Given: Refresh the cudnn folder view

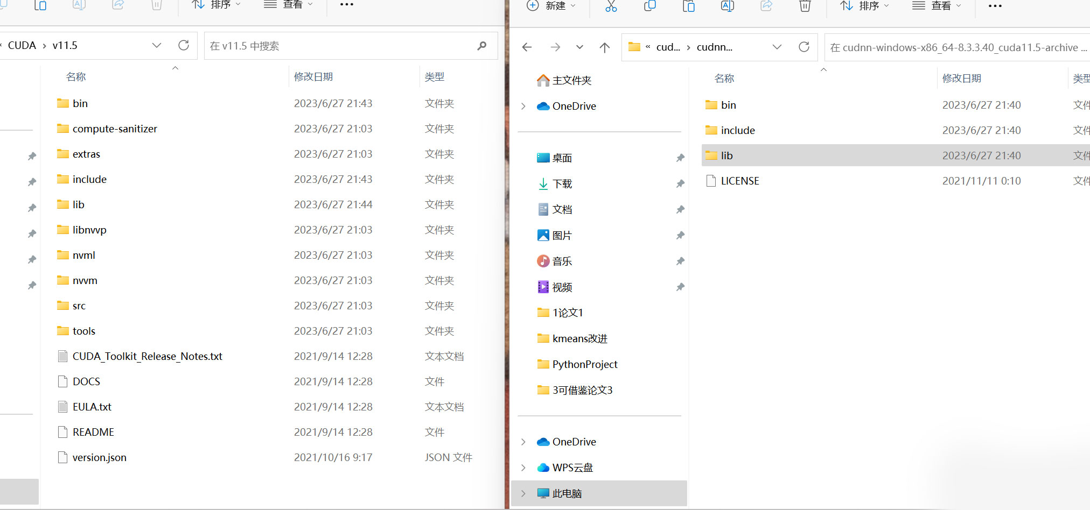Looking at the screenshot, I should click(803, 47).
